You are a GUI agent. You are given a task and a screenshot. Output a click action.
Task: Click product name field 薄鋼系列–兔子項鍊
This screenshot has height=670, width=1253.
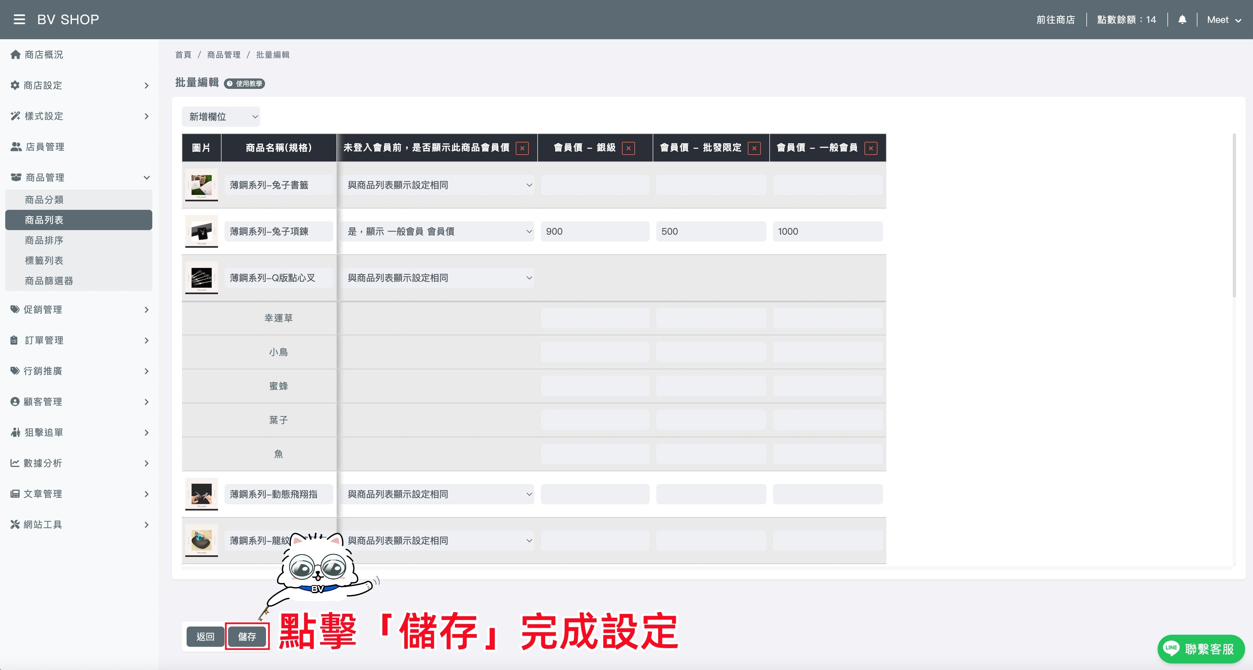coord(279,231)
